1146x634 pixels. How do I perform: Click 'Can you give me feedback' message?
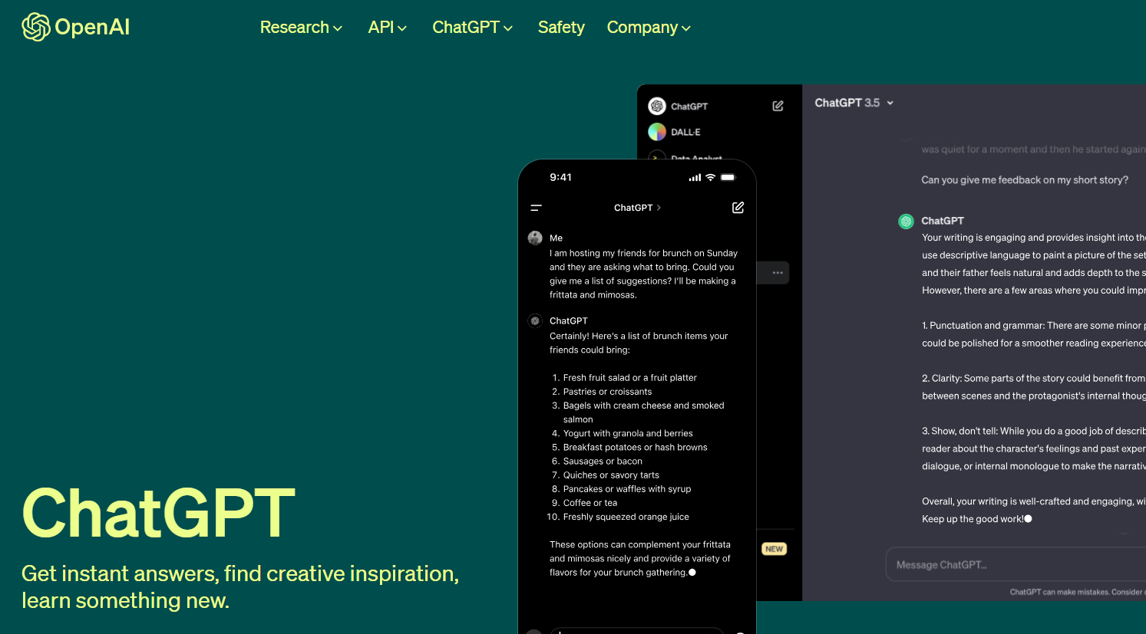1025,180
